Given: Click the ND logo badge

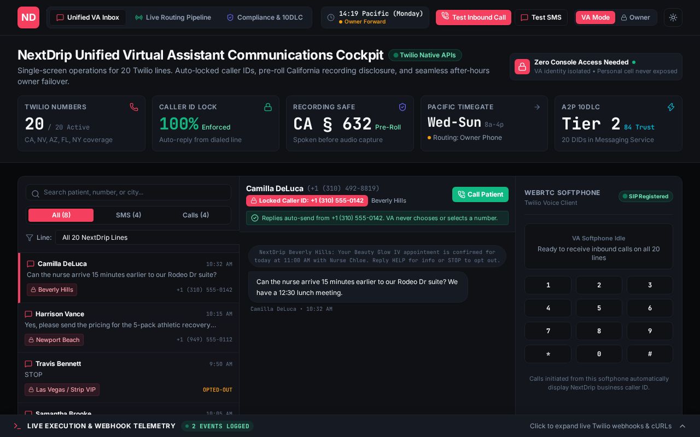Looking at the screenshot, I should click(x=28, y=17).
